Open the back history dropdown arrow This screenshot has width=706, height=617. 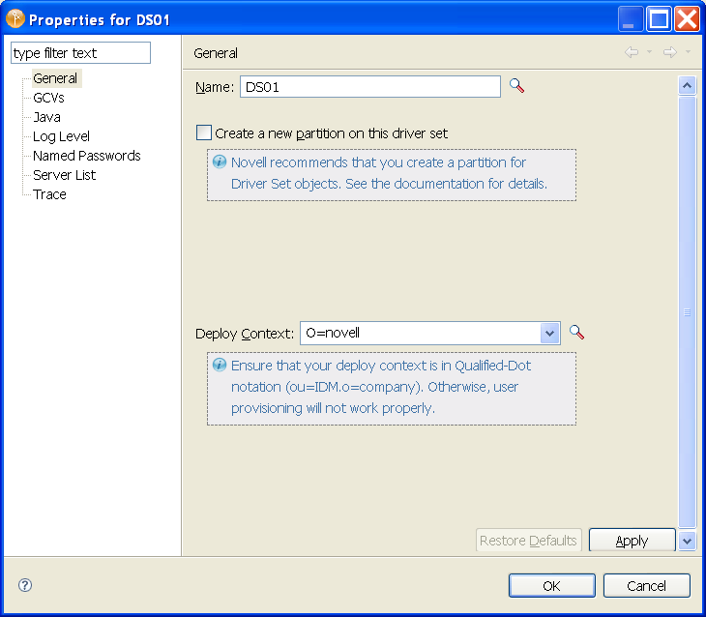(649, 52)
